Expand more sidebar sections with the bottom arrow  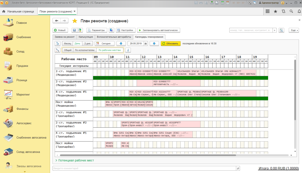point(24,171)
